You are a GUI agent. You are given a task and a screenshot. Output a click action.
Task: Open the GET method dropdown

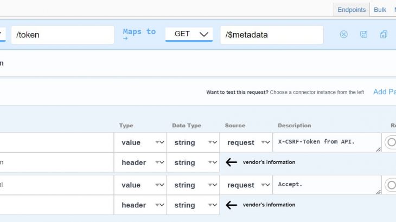189,34
